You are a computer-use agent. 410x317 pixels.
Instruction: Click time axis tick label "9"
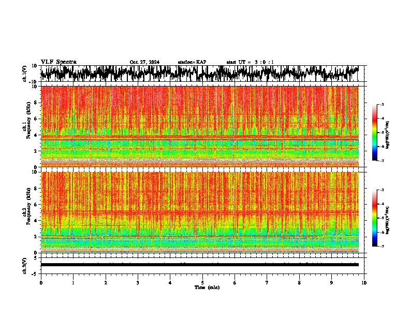pos(331,283)
